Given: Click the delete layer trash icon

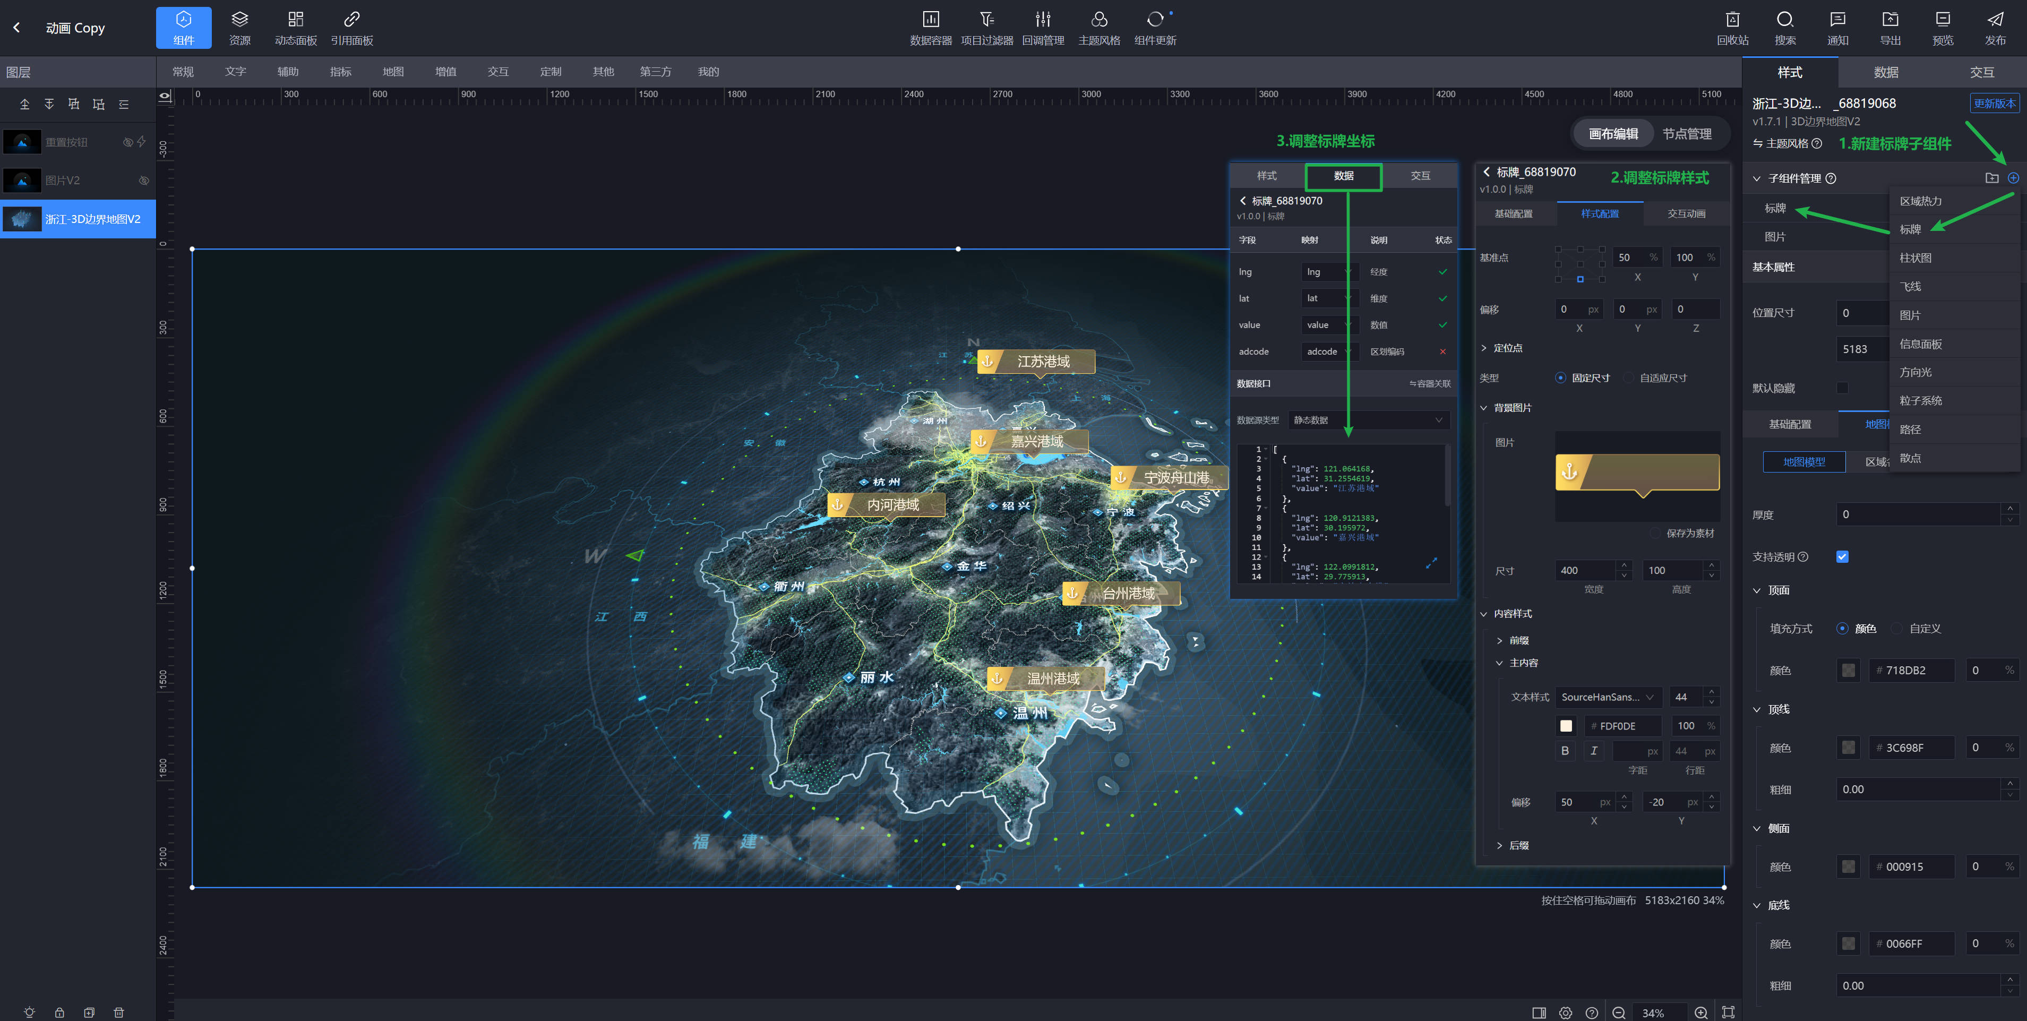Looking at the screenshot, I should [119, 1013].
